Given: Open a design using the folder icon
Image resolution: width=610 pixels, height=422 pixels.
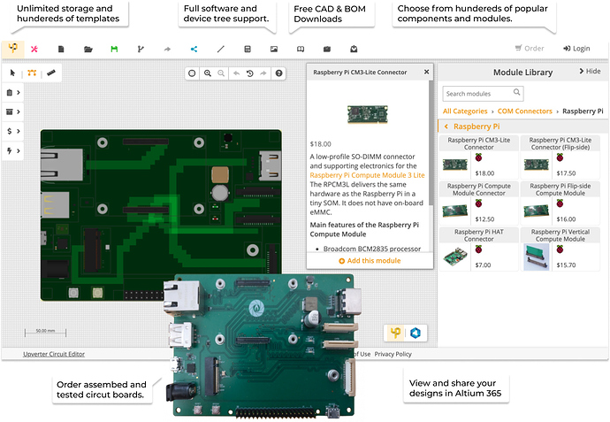Looking at the screenshot, I should coord(88,49).
